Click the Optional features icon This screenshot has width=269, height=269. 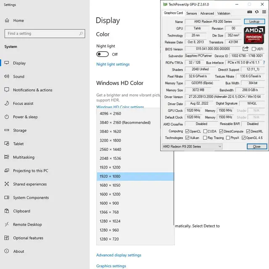point(7,238)
